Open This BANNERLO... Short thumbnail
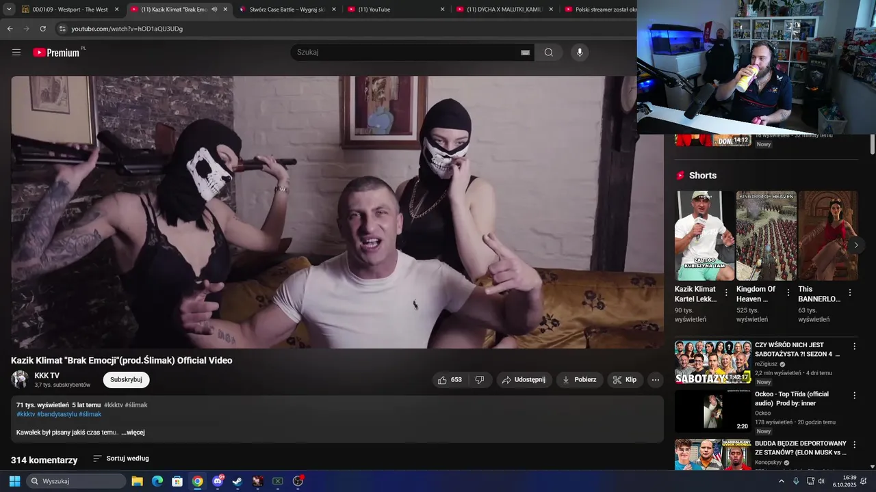Screen dimensions: 876x492 point(828,236)
